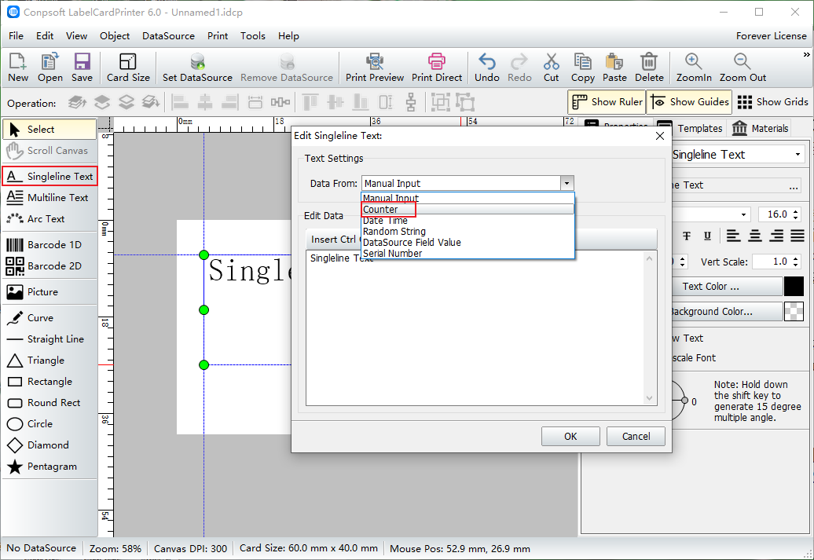Zoom in on the canvas
Screen dimensions: 814x560
(694, 68)
